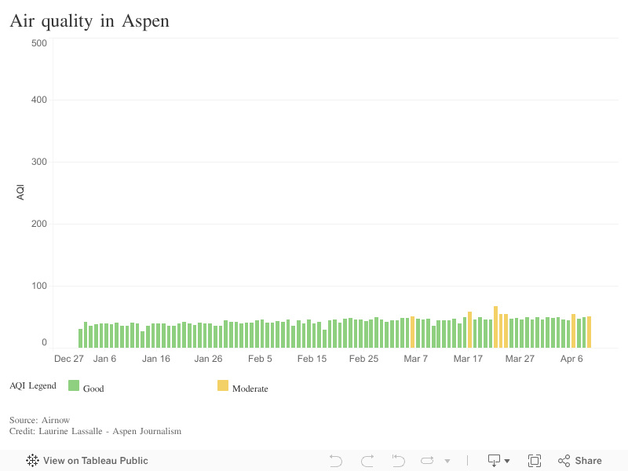Click the Revert view icon

(x=398, y=461)
